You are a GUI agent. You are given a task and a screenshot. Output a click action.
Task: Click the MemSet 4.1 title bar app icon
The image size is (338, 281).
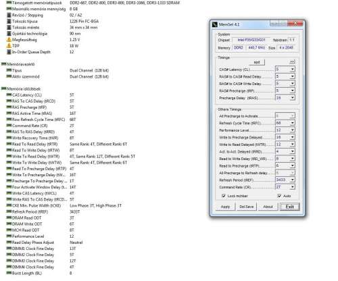215,24
